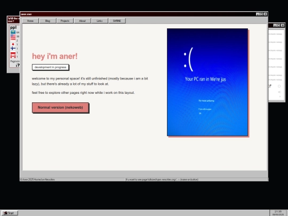Screen dimensions: 288x216
Task: Close the aner.exe window
Action: (265, 14)
